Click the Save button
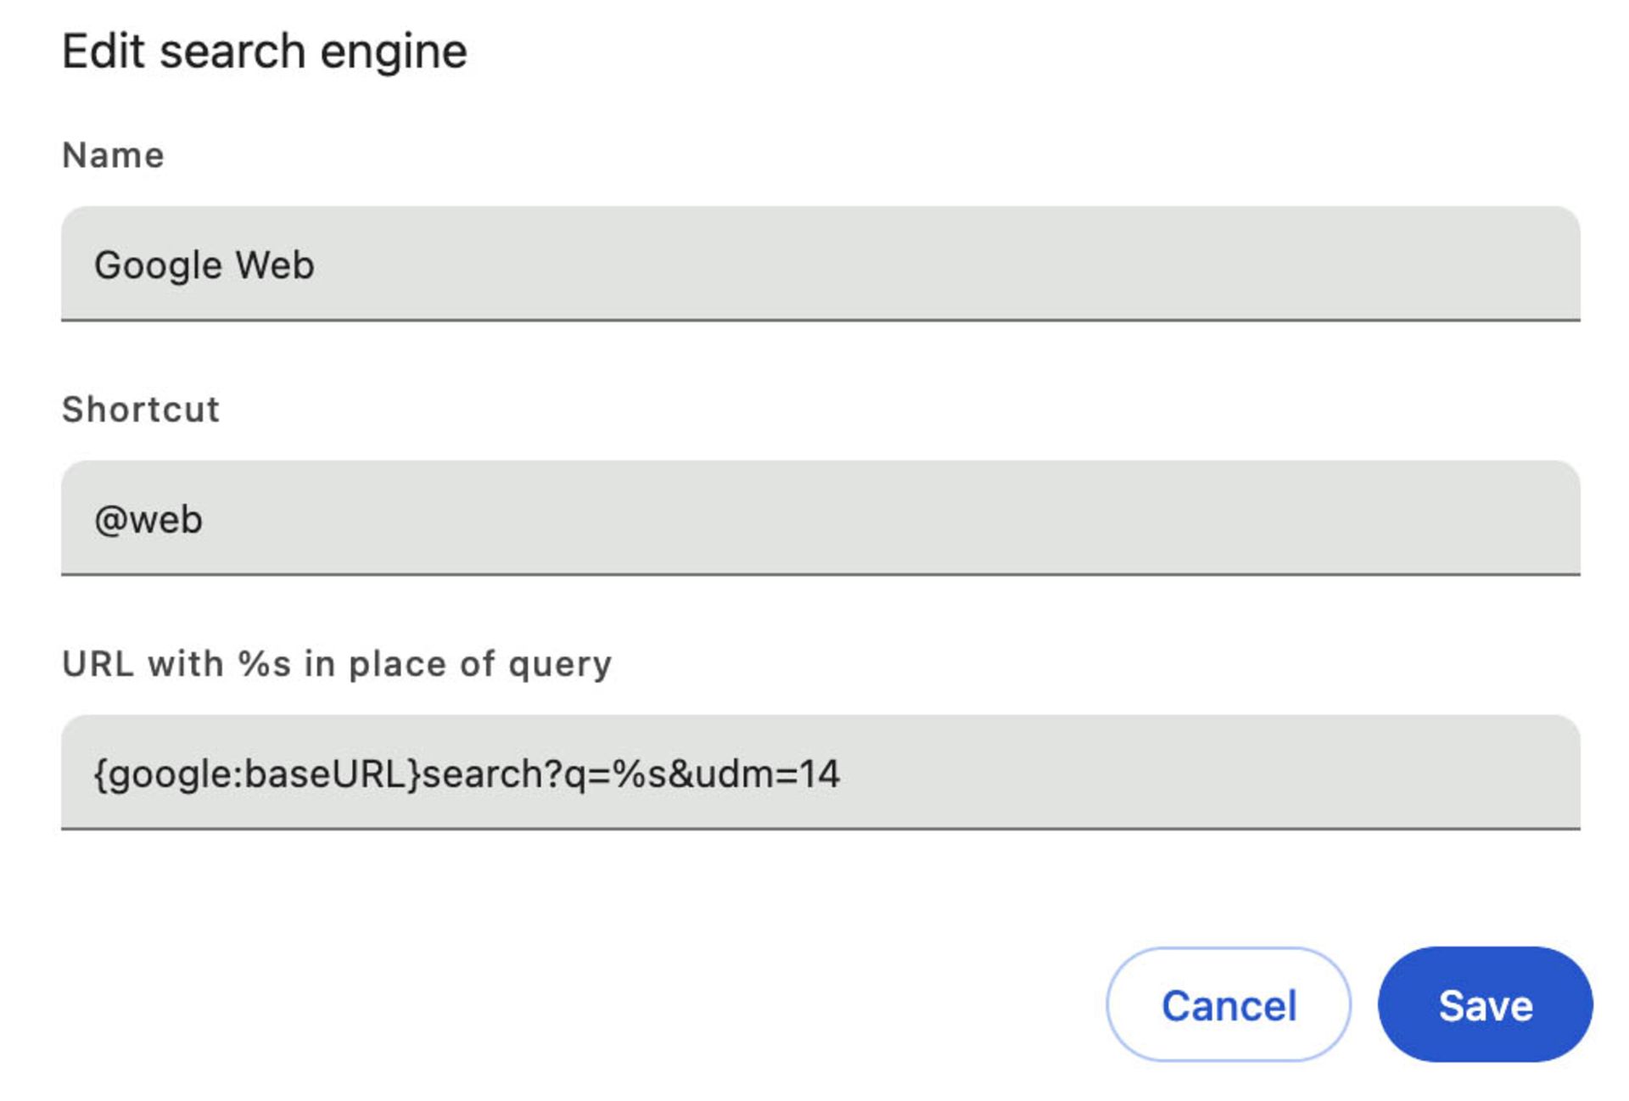The width and height of the screenshot is (1629, 1101). pos(1485,1004)
